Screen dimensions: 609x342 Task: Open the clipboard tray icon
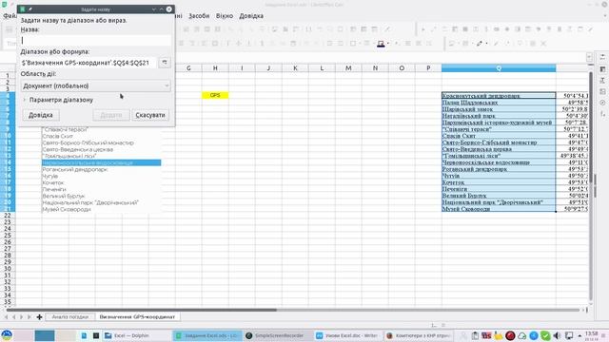point(475,335)
